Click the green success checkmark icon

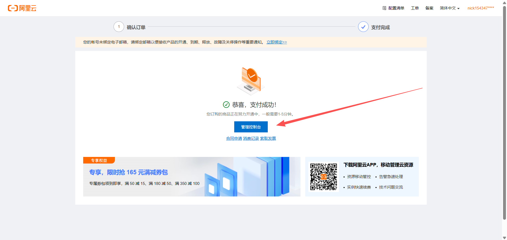pos(226,105)
